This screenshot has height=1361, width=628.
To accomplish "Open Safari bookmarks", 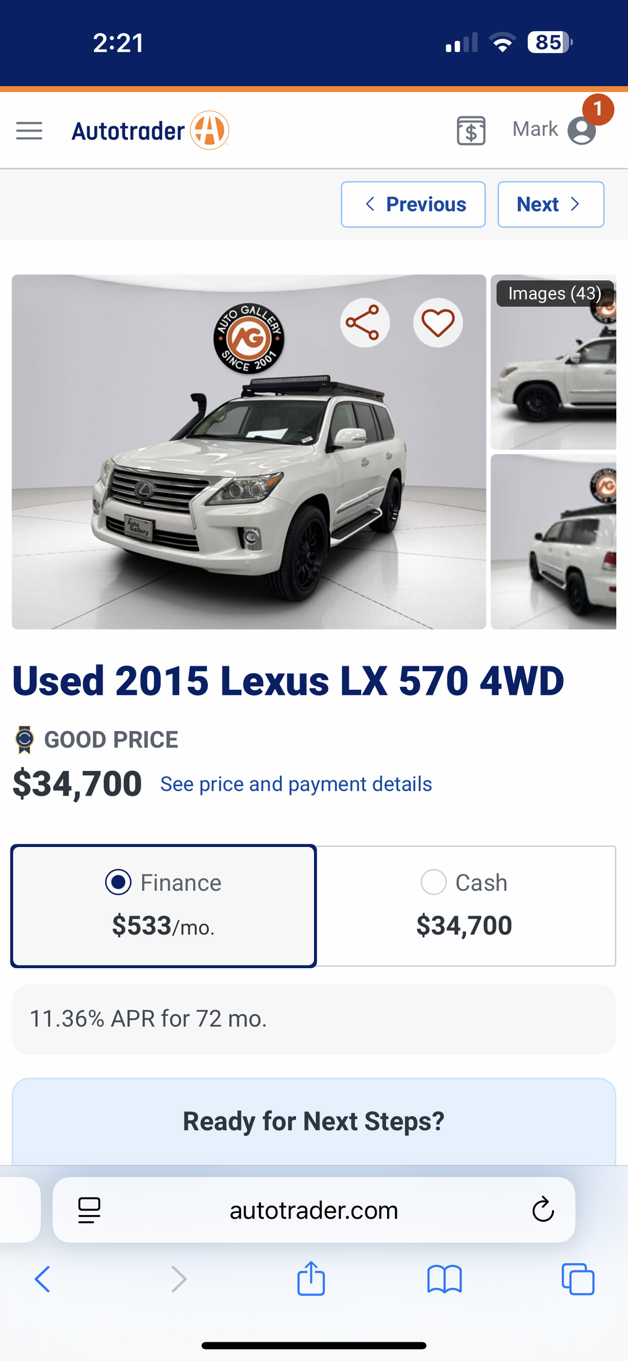I will (x=444, y=1279).
